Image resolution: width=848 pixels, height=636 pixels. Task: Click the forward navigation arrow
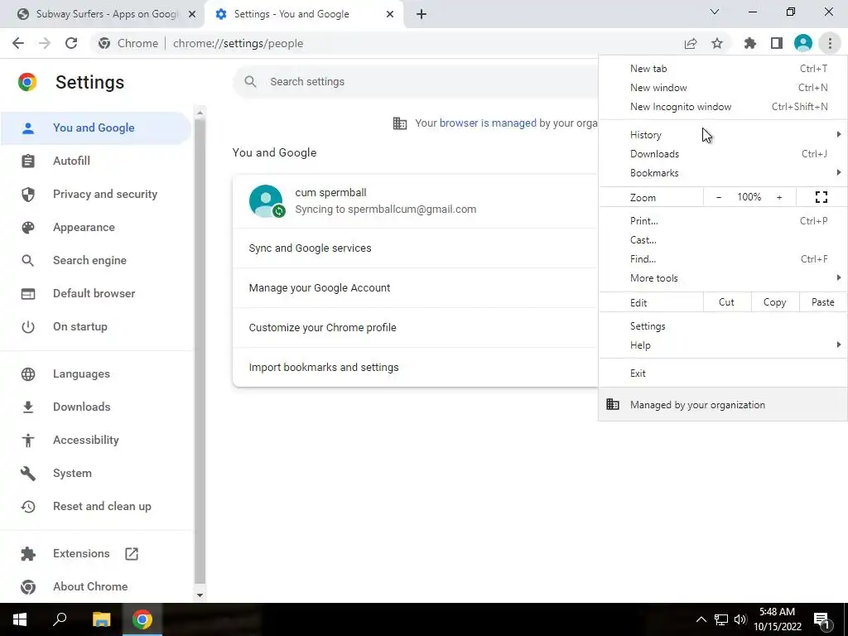point(45,43)
